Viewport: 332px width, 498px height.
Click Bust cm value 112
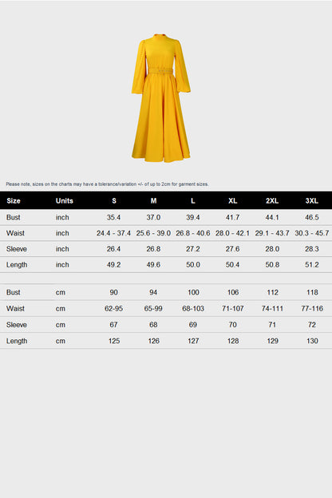[x=273, y=292]
